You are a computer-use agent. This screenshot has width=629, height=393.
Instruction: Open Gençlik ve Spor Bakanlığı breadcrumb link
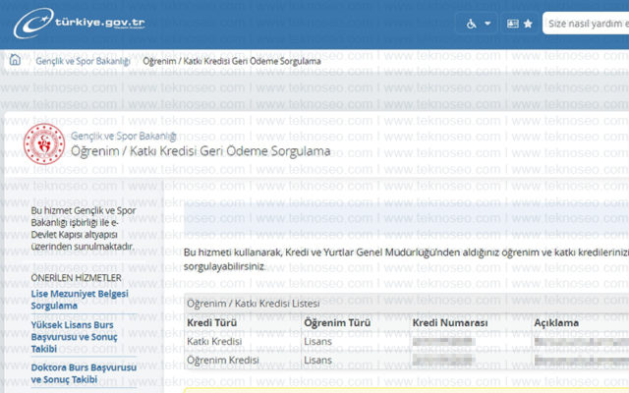coord(83,61)
